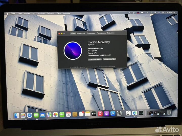
Task: Open Launchpad from the dock
Action: click(23, 115)
